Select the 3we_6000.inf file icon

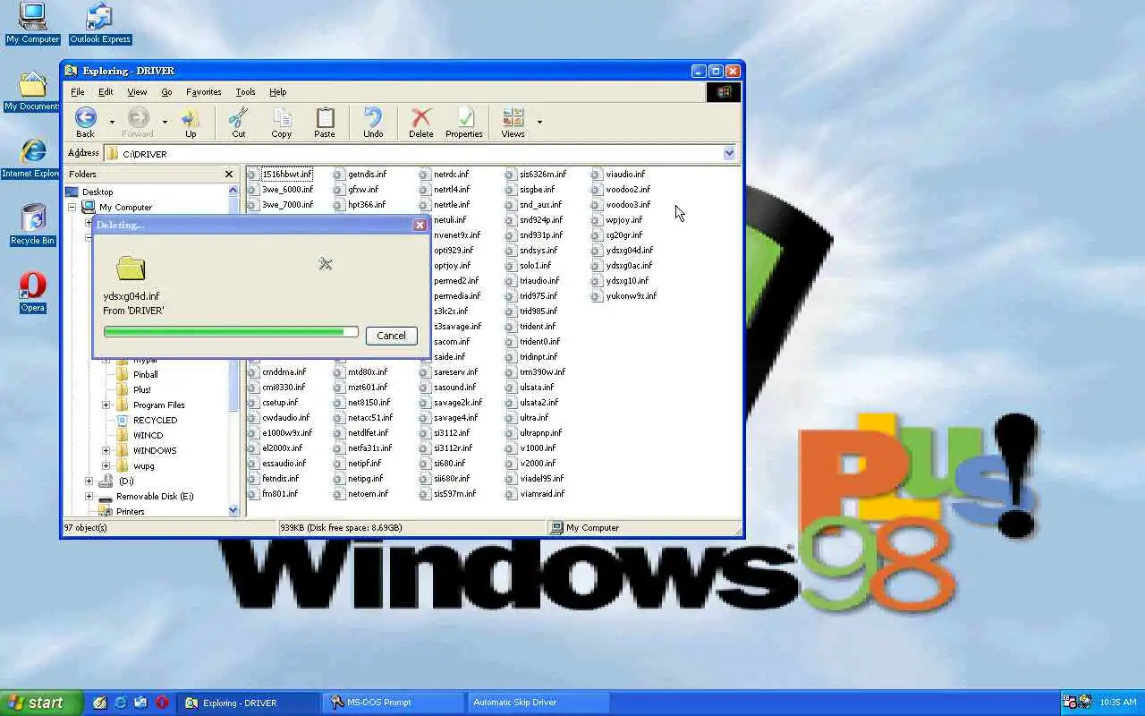pos(253,190)
